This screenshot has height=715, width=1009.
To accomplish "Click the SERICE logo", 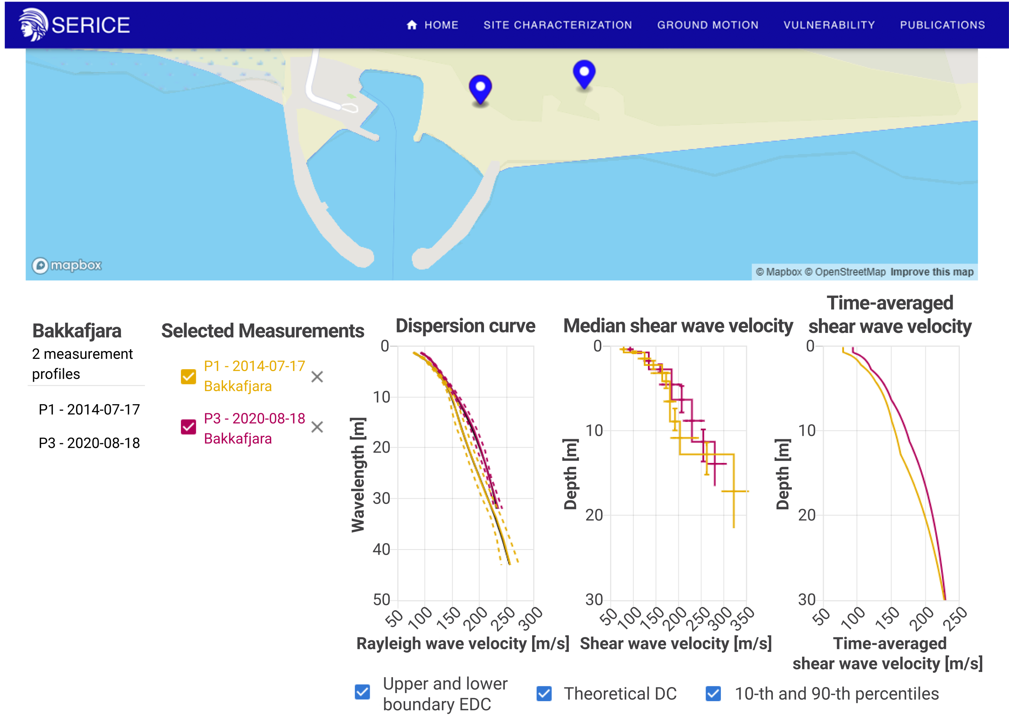I will pos(74,25).
